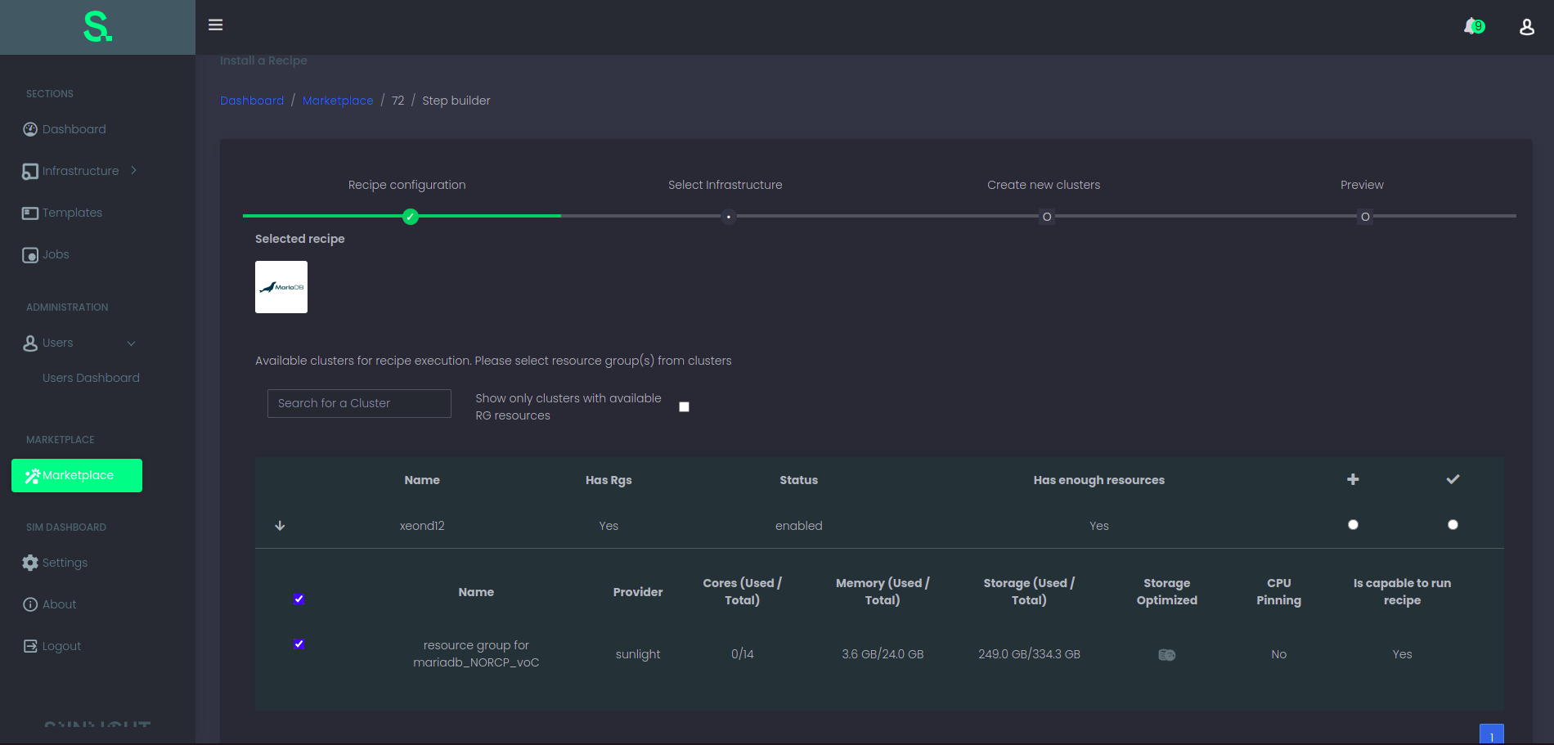Focus the Search for a Cluster field

(x=359, y=403)
